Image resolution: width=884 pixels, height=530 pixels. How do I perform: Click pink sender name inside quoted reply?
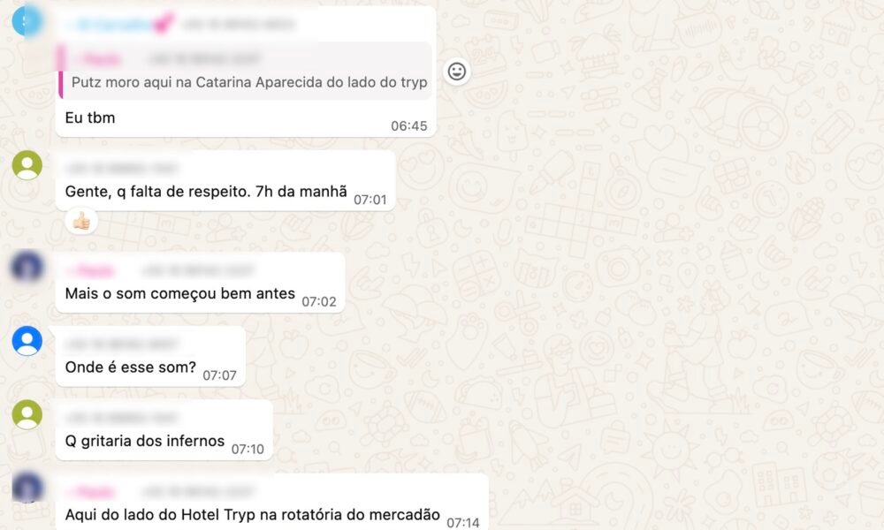click(99, 58)
